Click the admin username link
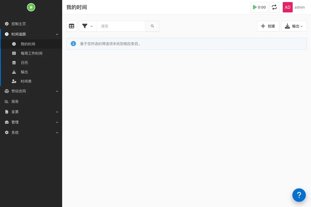Screen dimensions: 311x207 click(x=300, y=7)
